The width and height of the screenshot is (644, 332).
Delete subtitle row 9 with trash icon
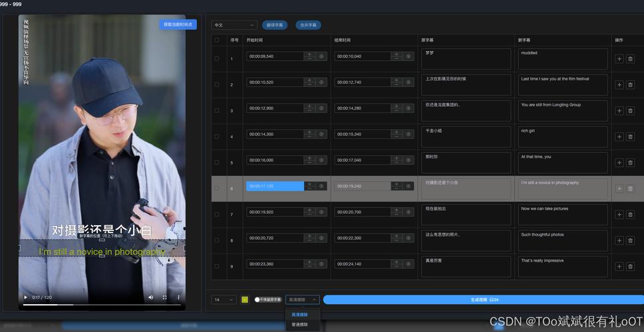click(x=630, y=267)
